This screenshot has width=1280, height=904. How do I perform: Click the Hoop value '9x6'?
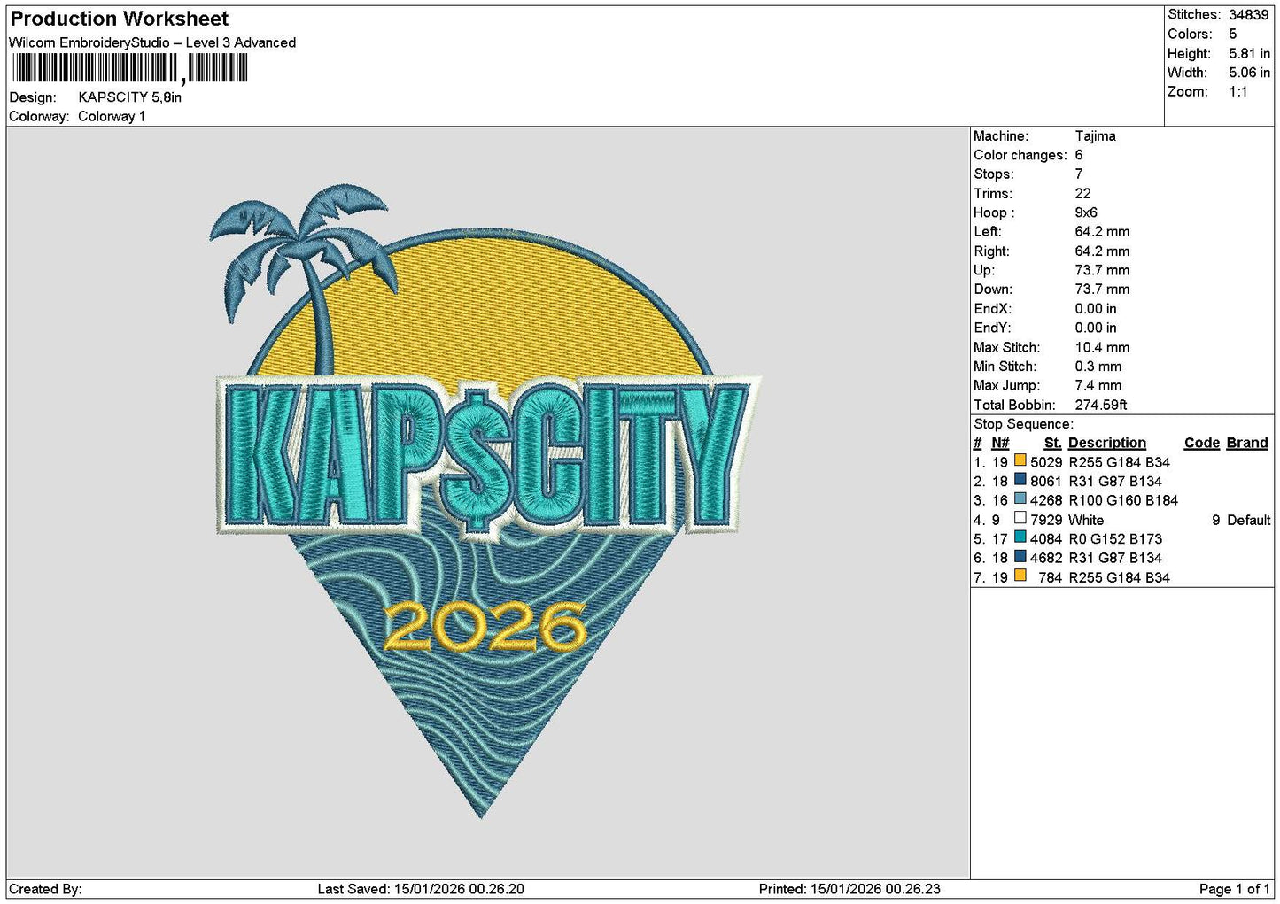point(1086,212)
